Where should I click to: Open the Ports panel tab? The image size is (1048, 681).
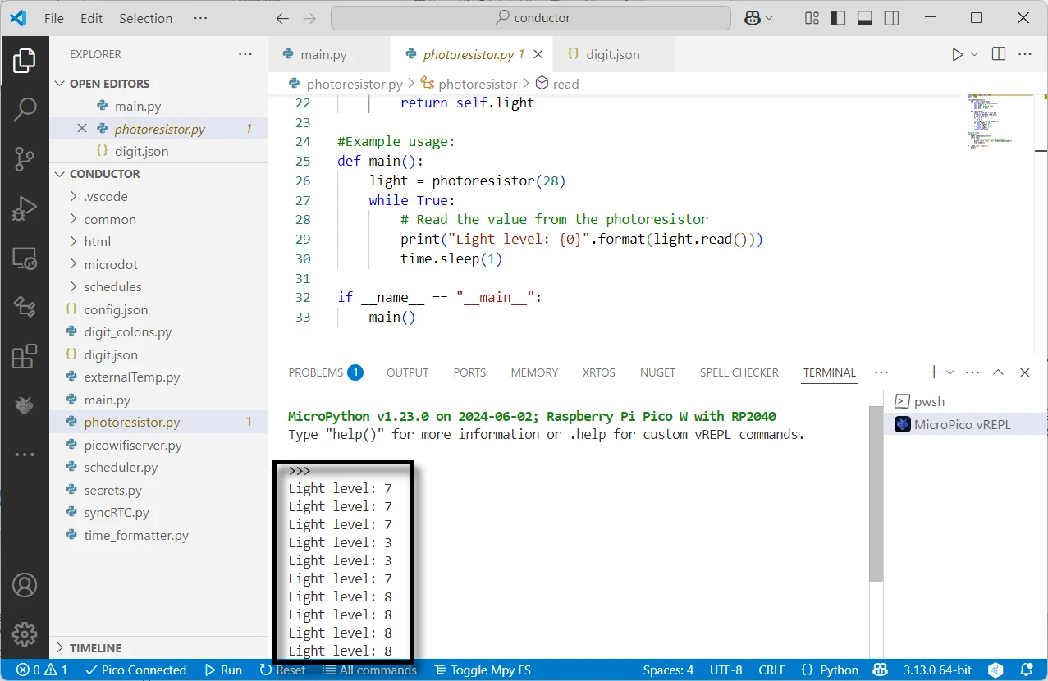click(x=469, y=372)
